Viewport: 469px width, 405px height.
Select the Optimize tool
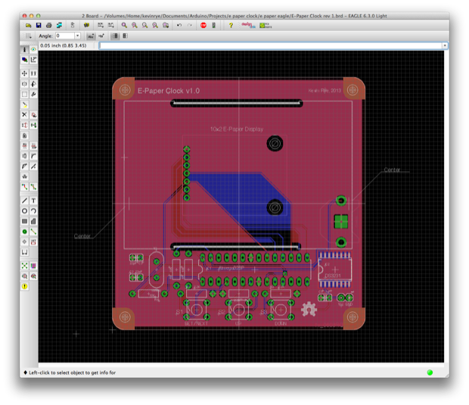point(33,167)
